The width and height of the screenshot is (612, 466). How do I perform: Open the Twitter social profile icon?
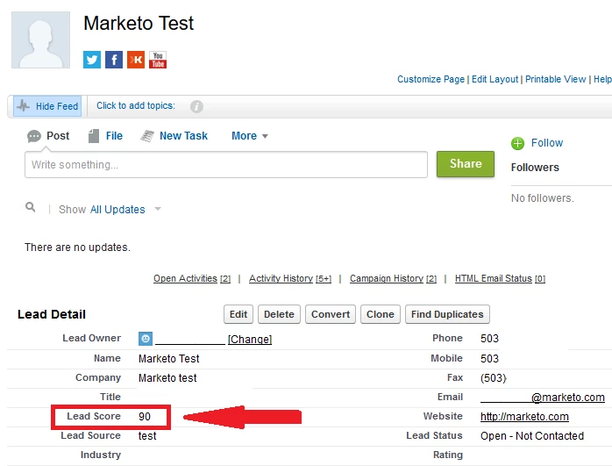92,60
